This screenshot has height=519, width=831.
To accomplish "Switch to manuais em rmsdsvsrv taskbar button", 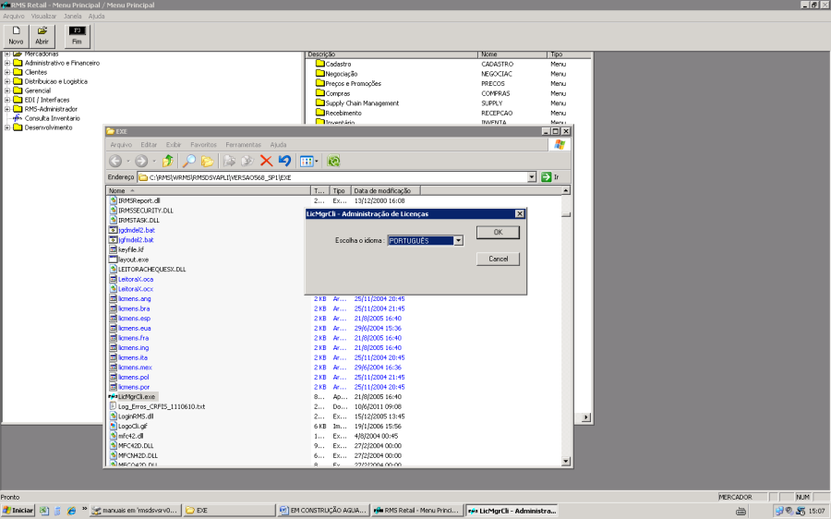I will click(135, 511).
